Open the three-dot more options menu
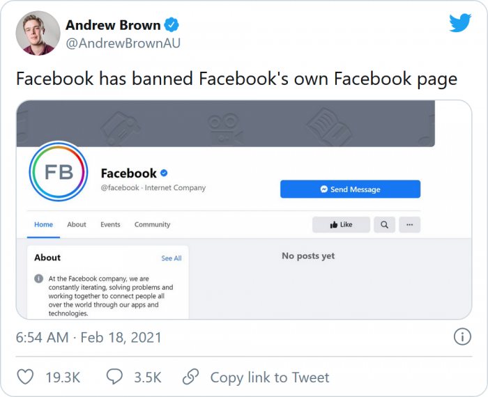The width and height of the screenshot is (488, 397). pos(409,225)
